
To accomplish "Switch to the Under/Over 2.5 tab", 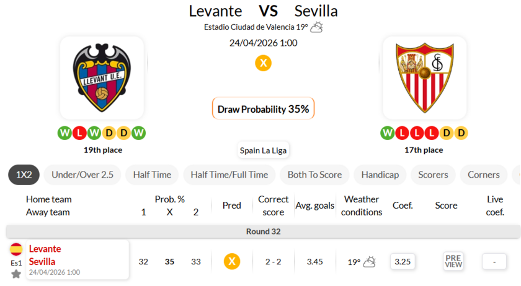I will click(x=82, y=175).
